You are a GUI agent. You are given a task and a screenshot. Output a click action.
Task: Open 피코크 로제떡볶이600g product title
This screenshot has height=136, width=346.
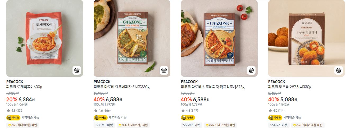pyautogui.click(x=24, y=87)
